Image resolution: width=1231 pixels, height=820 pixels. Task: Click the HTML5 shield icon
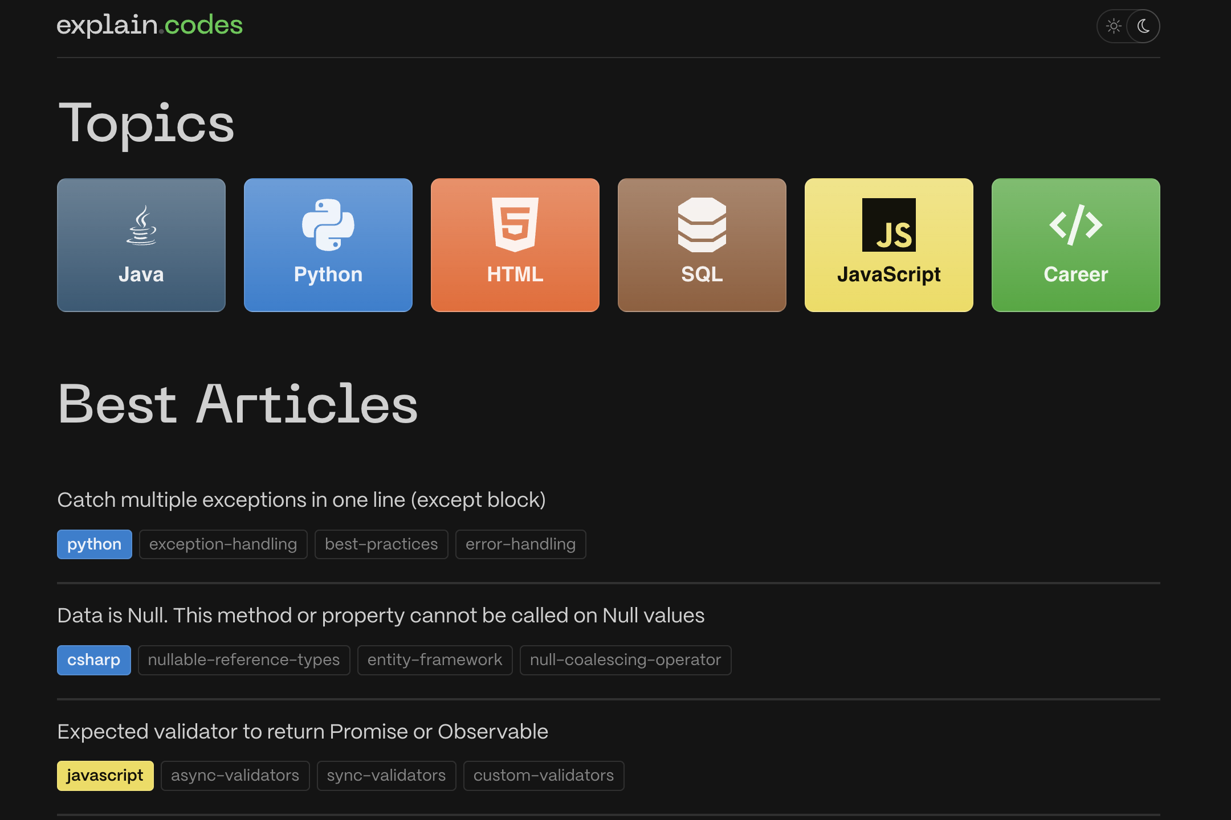pyautogui.click(x=515, y=225)
